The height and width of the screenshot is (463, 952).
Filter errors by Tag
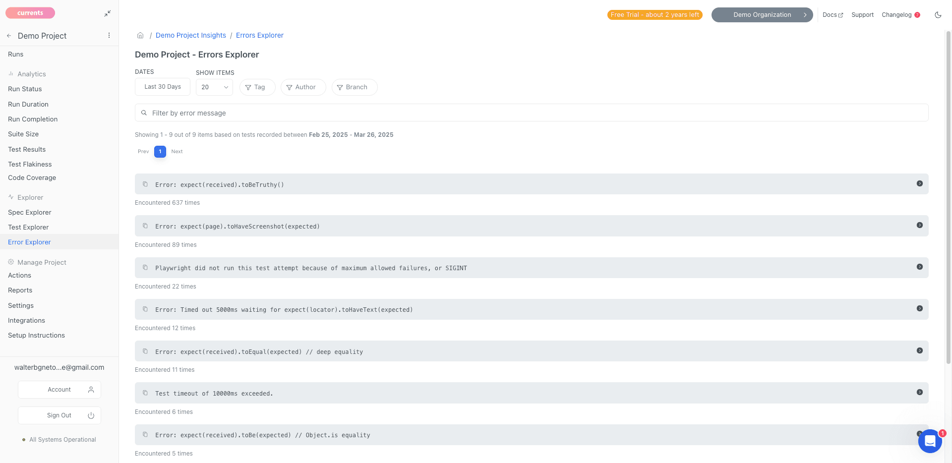pyautogui.click(x=257, y=87)
